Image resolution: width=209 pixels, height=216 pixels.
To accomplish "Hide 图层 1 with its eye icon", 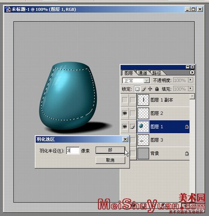I will [x=125, y=127].
